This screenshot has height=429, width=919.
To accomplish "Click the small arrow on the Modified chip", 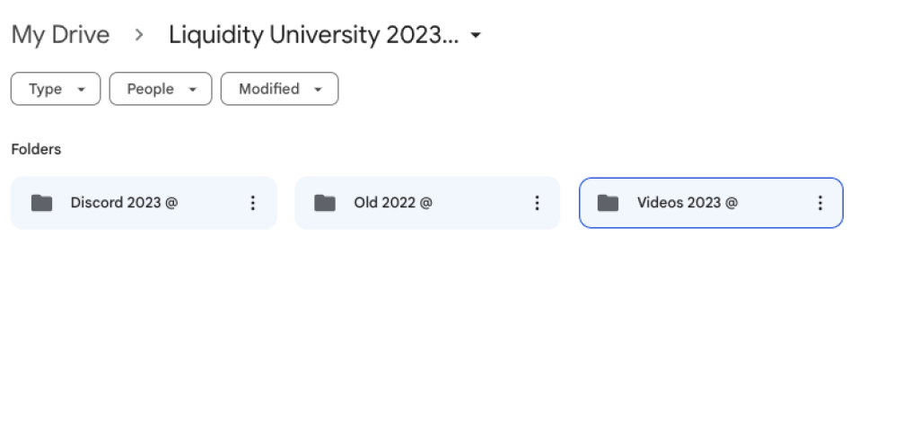I will click(319, 89).
